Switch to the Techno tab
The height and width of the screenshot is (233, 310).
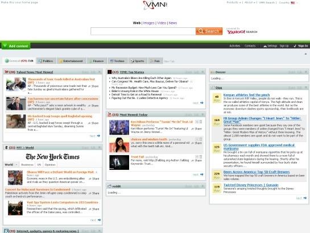pos(117,61)
